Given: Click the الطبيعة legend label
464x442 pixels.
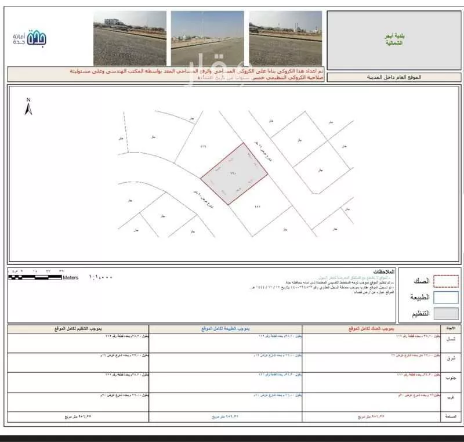Looking at the screenshot, I should (x=419, y=297).
